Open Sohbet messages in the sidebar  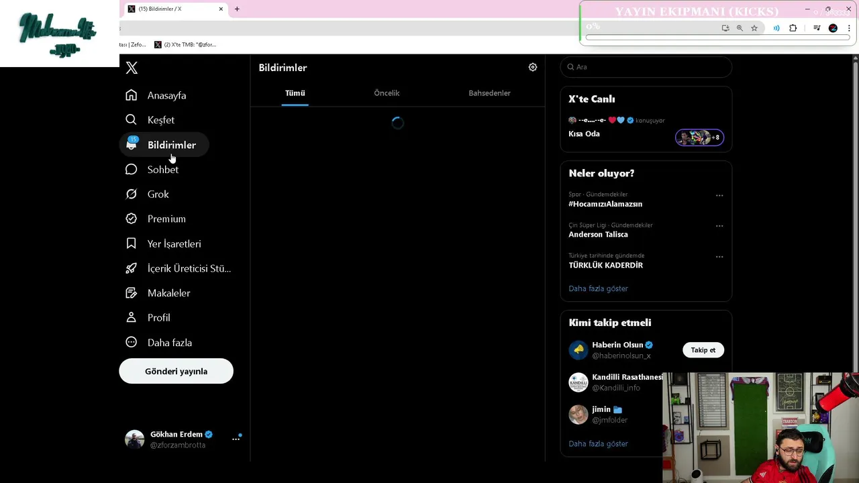(x=152, y=170)
